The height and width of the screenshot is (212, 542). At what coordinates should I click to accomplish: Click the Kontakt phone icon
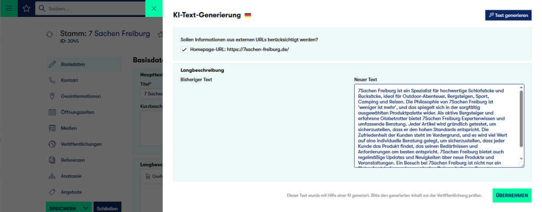[52, 80]
